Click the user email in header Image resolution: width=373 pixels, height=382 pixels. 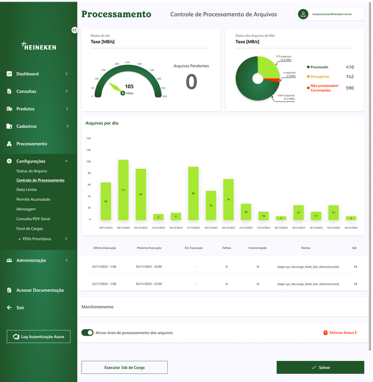coord(332,14)
